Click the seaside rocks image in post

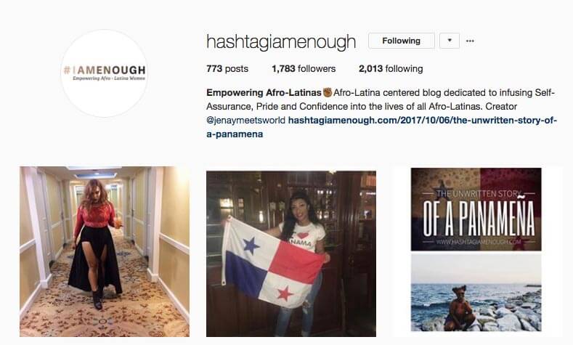click(476, 293)
